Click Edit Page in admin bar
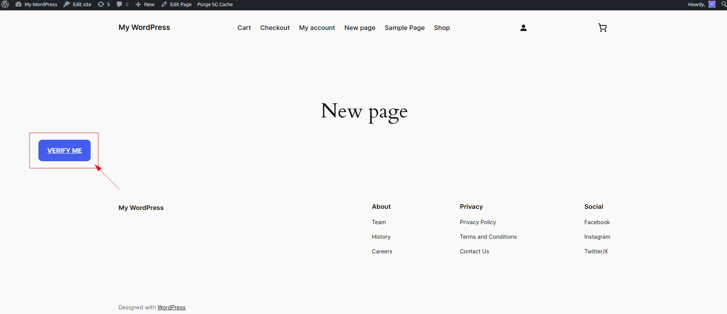This screenshot has height=314, width=727. [x=176, y=4]
